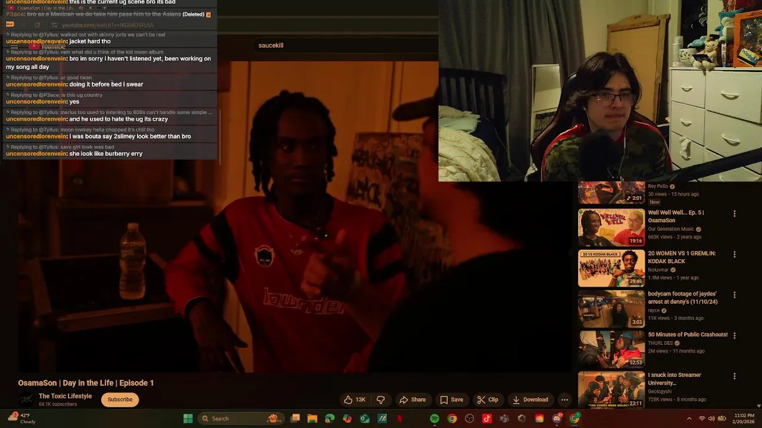This screenshot has height=428, width=762.
Task: Open File Explorer folder icon on taskbar
Action: point(312,418)
